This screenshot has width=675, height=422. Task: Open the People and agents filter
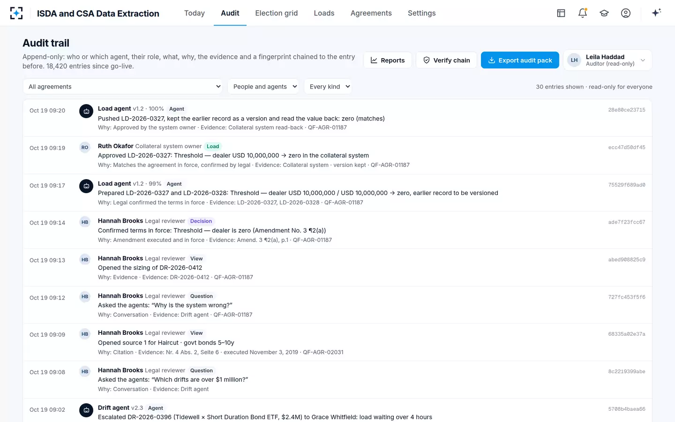point(263,86)
